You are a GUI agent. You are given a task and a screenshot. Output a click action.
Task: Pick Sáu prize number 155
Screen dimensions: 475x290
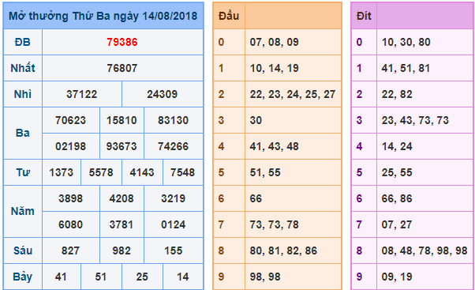[x=173, y=250]
